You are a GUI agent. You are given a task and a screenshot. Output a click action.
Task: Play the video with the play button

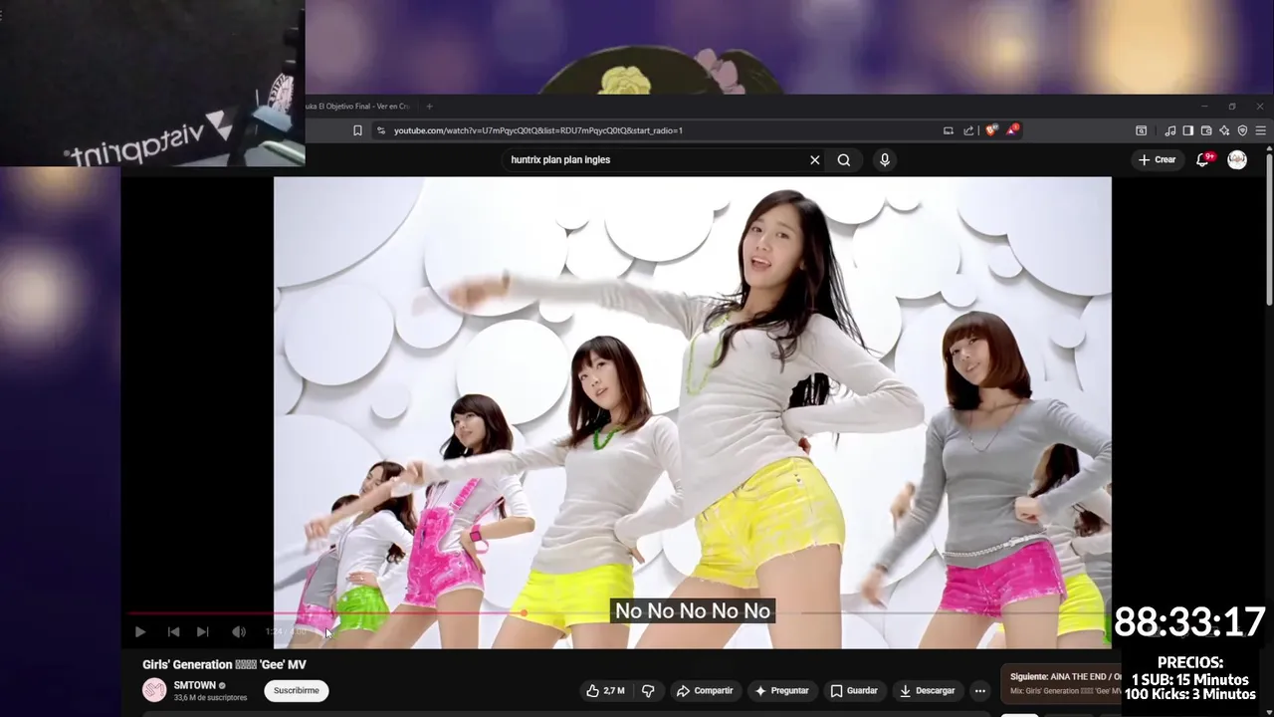pyautogui.click(x=140, y=631)
